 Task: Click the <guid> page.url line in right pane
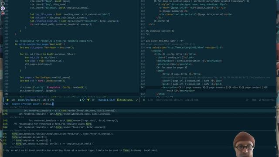192,84
